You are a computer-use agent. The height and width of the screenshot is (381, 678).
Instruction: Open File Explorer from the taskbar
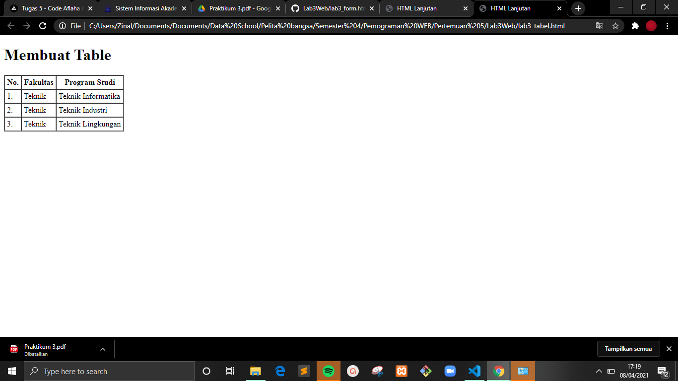pyautogui.click(x=255, y=371)
